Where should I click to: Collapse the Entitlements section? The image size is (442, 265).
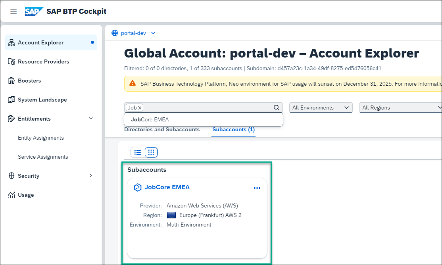91,119
